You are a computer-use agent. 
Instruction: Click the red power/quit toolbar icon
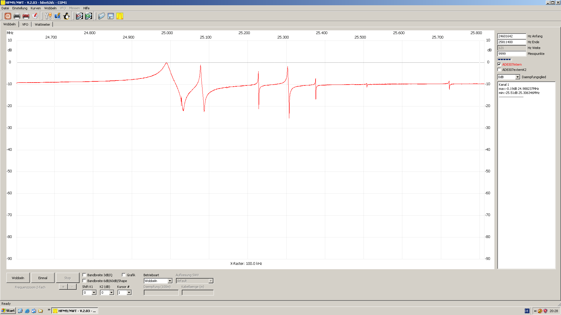(x=8, y=16)
